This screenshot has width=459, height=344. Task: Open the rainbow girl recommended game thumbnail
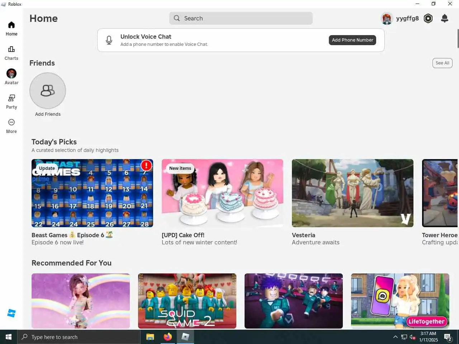click(x=81, y=301)
